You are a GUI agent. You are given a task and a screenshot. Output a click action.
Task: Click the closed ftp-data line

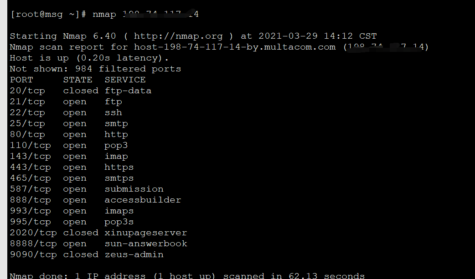click(x=81, y=91)
